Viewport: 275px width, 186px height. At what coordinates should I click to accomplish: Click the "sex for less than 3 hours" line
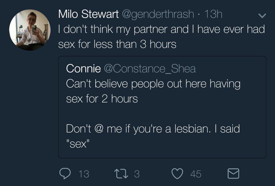[117, 45]
